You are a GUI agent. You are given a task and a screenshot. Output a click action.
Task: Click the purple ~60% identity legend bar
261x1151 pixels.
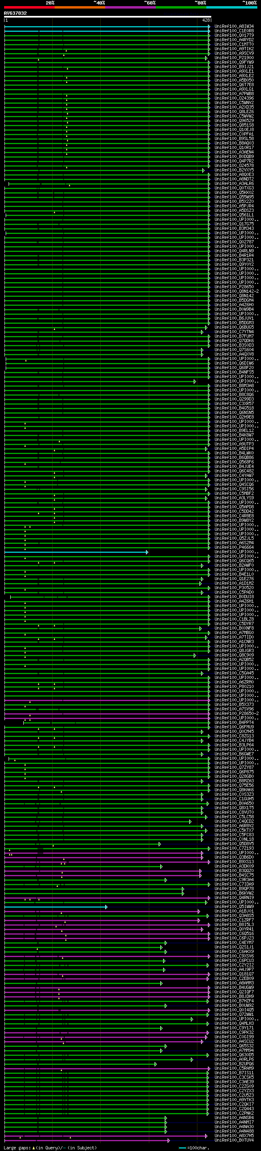coord(131,7)
